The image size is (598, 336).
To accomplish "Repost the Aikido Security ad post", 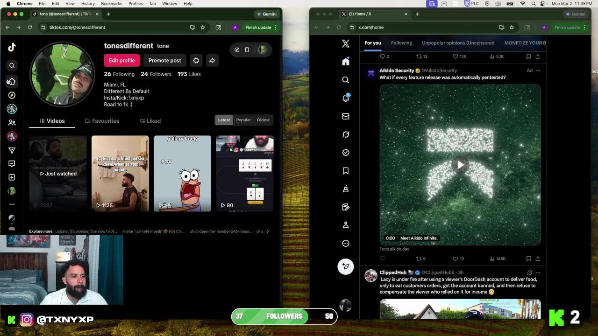I will [x=420, y=259].
